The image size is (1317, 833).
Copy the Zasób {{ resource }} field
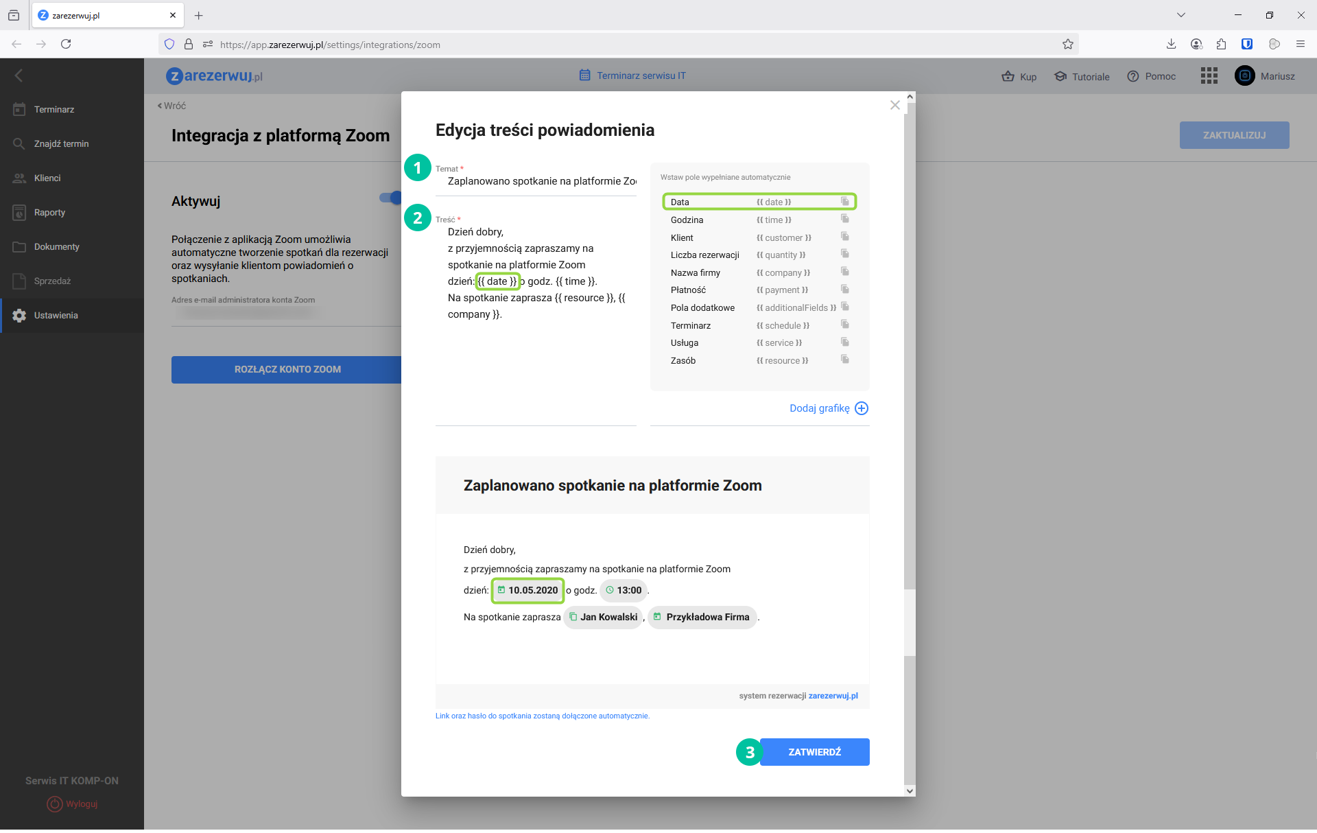coord(845,360)
